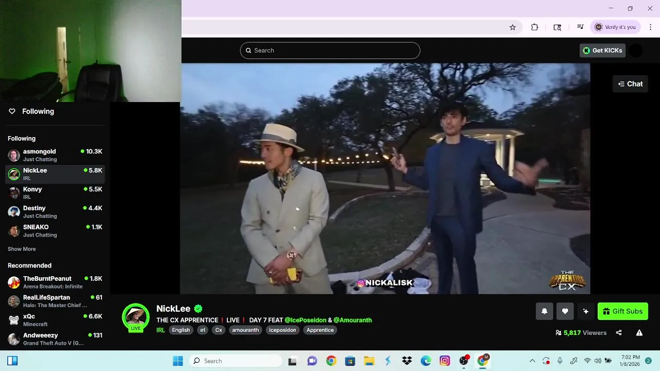Screen dimensions: 660x371
Task: Show hidden tray icons chevron
Action: pyautogui.click(x=532, y=361)
